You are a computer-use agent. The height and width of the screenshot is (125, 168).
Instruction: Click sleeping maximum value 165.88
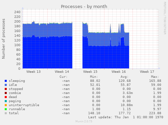[155, 81]
